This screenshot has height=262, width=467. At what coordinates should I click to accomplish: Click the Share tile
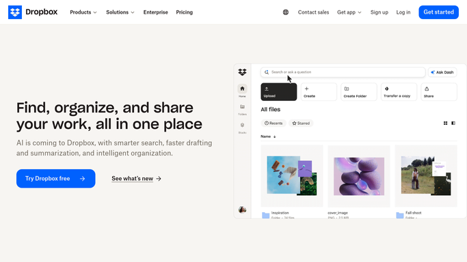pyautogui.click(x=439, y=92)
